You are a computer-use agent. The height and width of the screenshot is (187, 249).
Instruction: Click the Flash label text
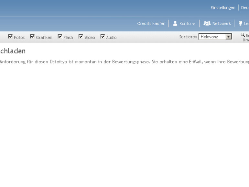coord(68,38)
